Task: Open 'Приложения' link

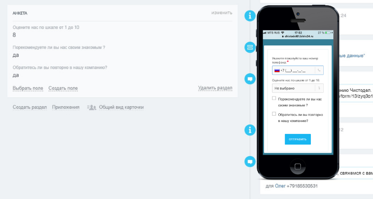Action: point(66,107)
